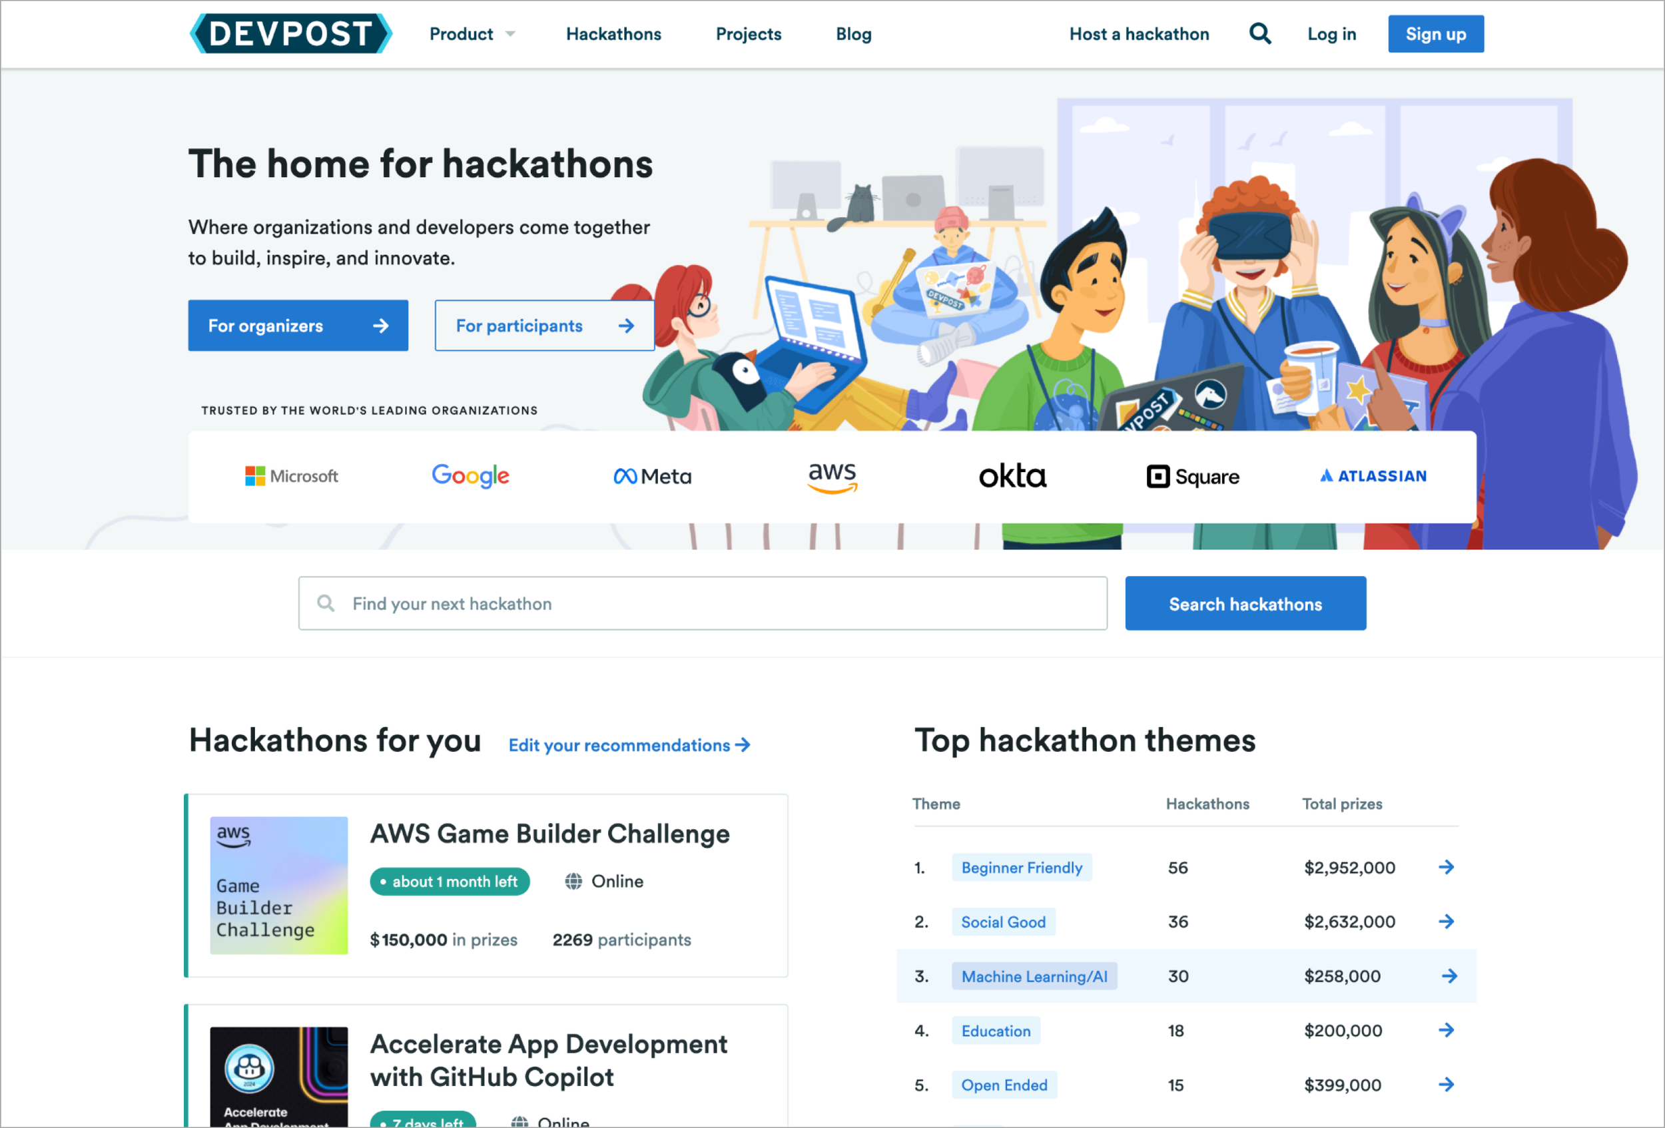
Task: Click the arrow in the Open Ended row
Action: pos(1447,1085)
